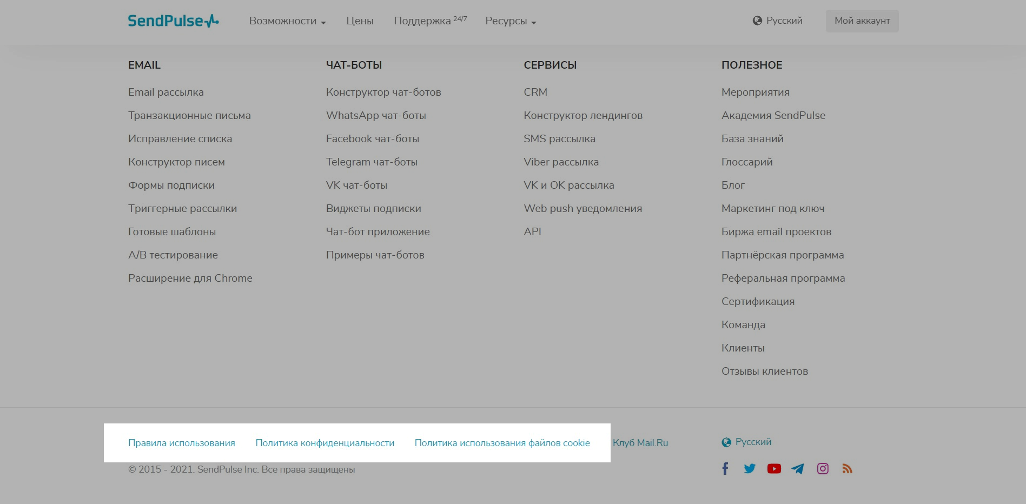Open the Instagram profile icon
Image resolution: width=1026 pixels, height=504 pixels.
[823, 469]
